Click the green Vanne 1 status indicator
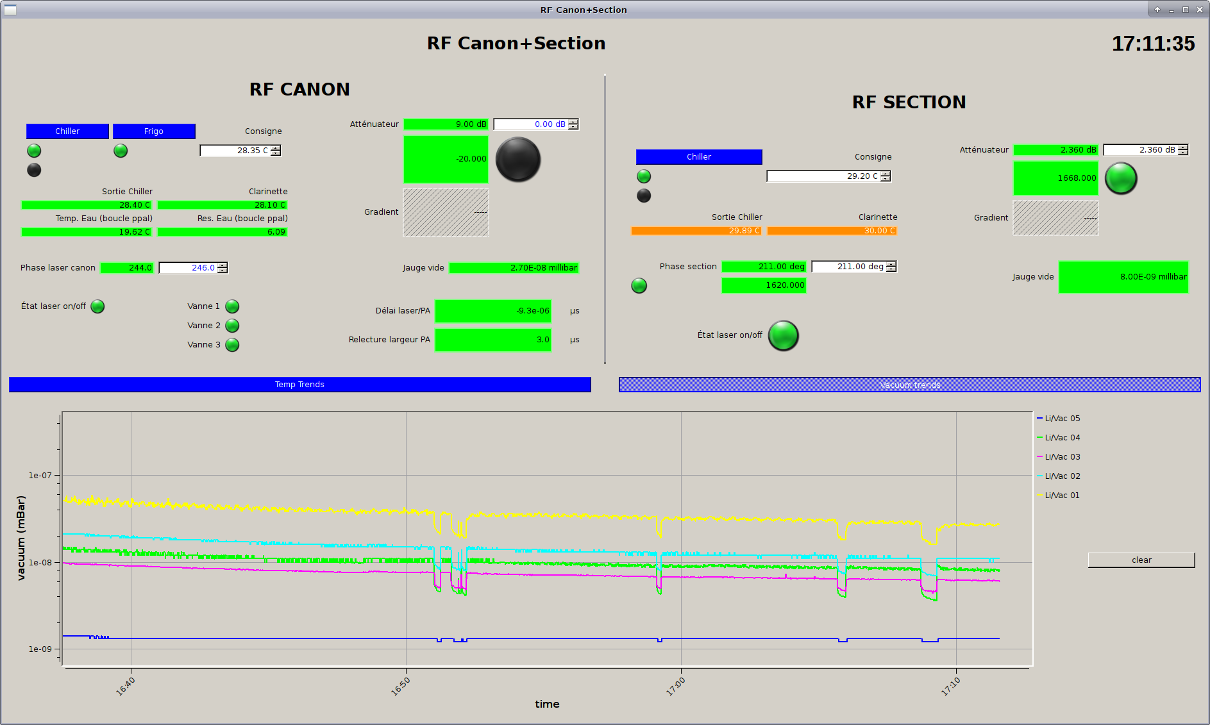The height and width of the screenshot is (725, 1210). (232, 306)
